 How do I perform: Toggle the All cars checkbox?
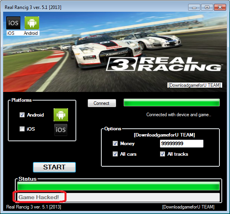tap(115, 154)
